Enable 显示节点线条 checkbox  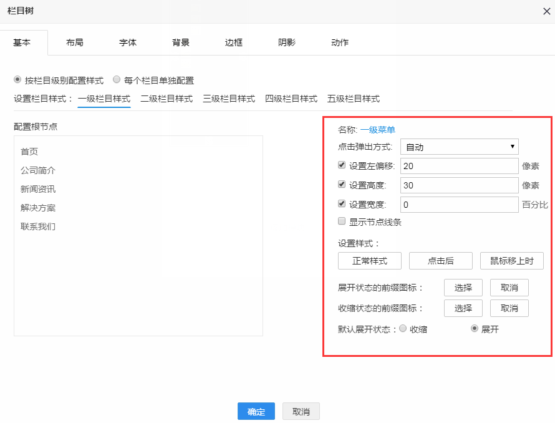tap(342, 221)
